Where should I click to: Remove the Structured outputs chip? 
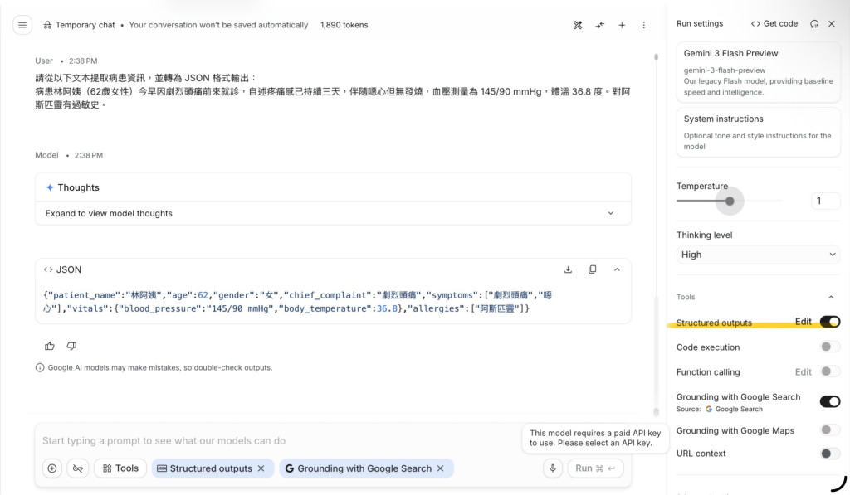click(261, 468)
